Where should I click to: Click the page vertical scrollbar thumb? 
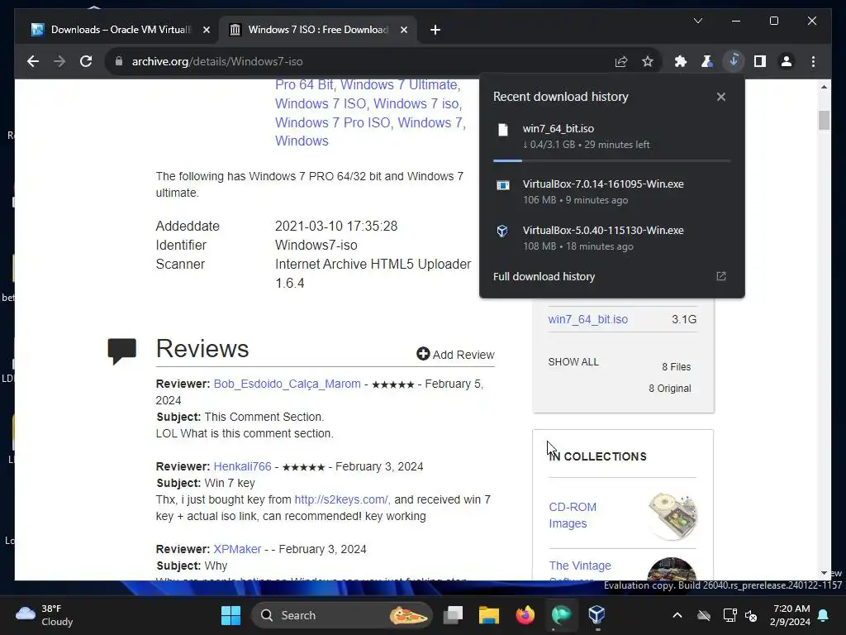point(824,120)
